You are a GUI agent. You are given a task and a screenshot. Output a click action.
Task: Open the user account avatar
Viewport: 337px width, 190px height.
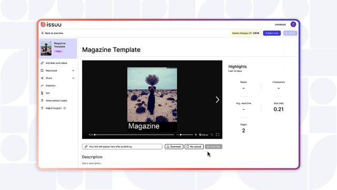tap(293, 24)
